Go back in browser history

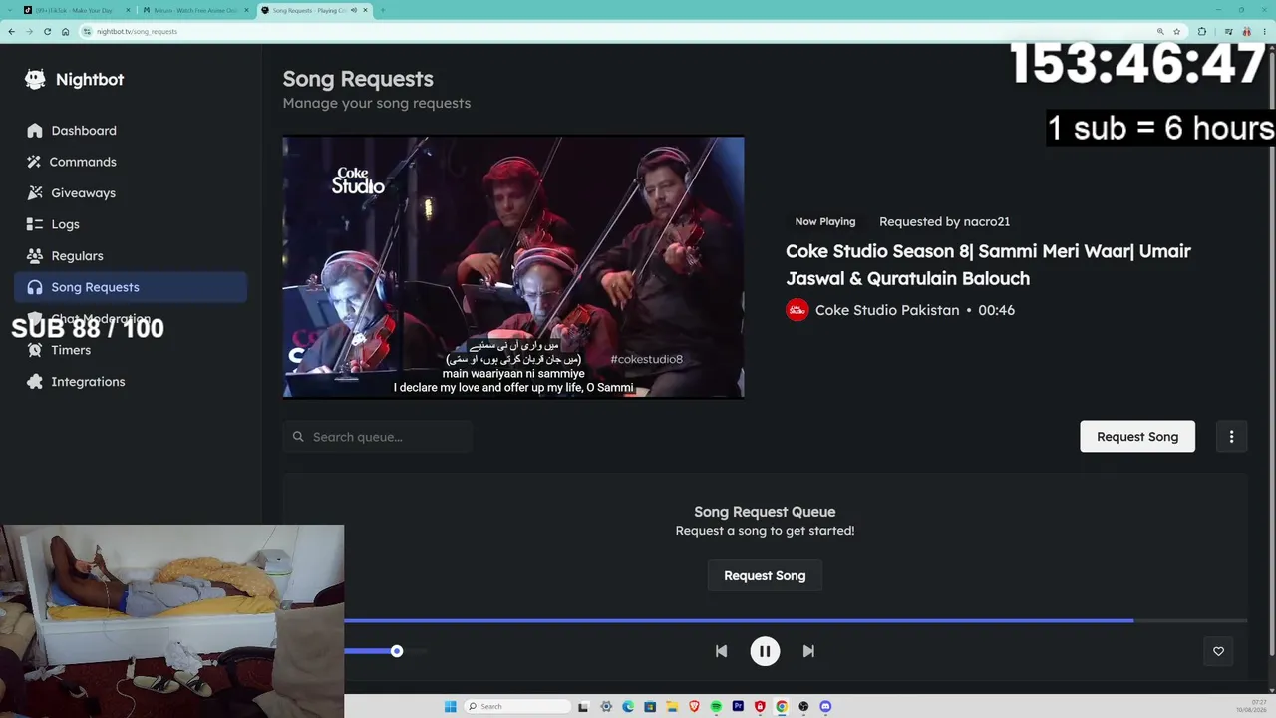(12, 32)
